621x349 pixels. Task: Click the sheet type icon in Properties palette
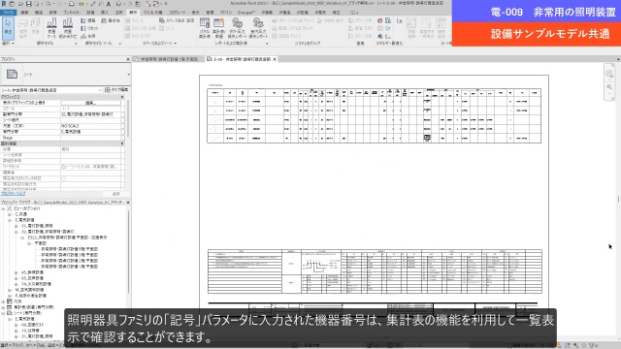click(12, 74)
